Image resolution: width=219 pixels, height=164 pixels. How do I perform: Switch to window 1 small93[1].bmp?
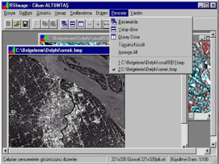(x=151, y=63)
